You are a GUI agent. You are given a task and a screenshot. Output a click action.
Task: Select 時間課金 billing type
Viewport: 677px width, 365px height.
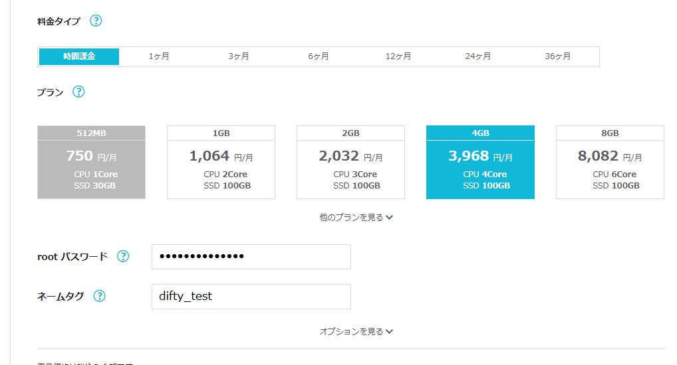(x=79, y=56)
